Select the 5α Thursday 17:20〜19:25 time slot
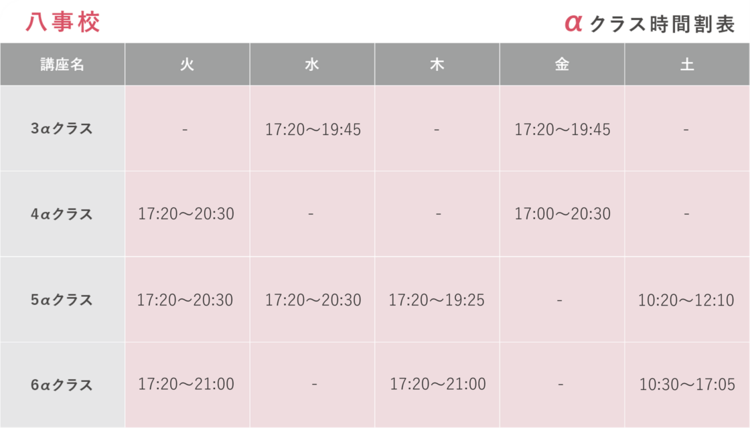 click(437, 300)
